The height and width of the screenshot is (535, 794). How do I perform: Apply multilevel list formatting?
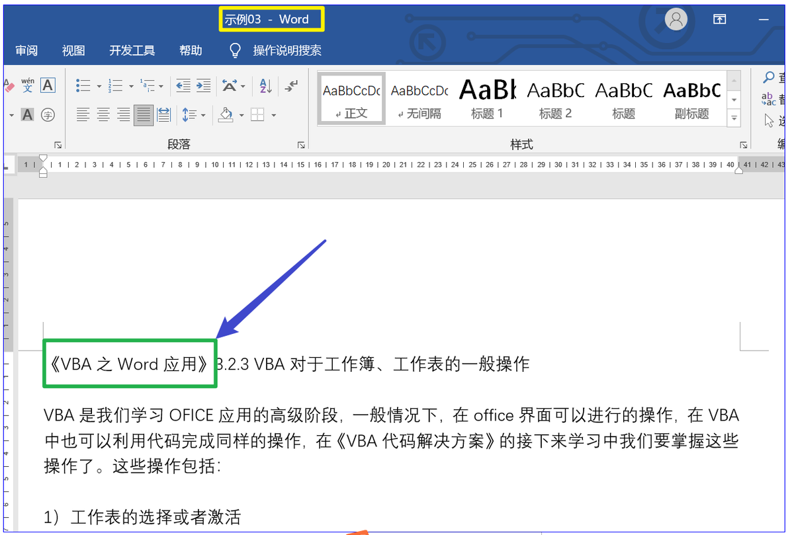click(148, 85)
